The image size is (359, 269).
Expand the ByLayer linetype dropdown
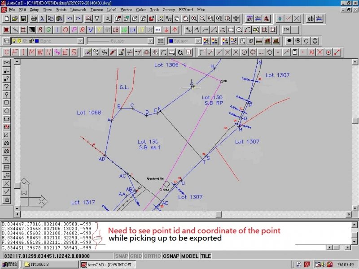pyautogui.click(x=151, y=41)
